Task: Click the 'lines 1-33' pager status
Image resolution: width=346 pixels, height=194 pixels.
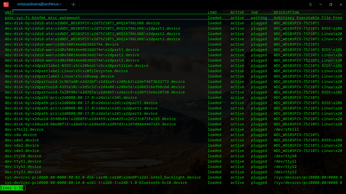Action: point(12,188)
